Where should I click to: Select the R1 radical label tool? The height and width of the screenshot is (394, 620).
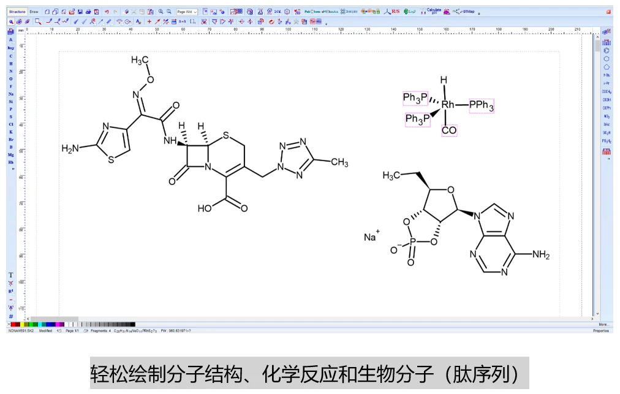tap(11, 291)
